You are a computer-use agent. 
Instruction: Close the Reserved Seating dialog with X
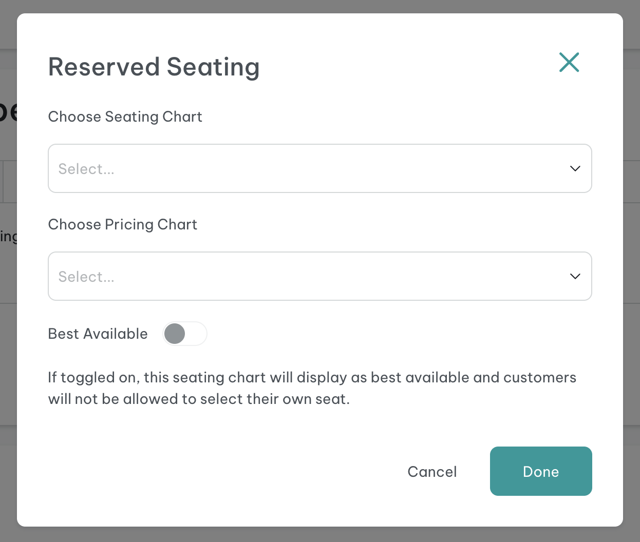coord(569,62)
